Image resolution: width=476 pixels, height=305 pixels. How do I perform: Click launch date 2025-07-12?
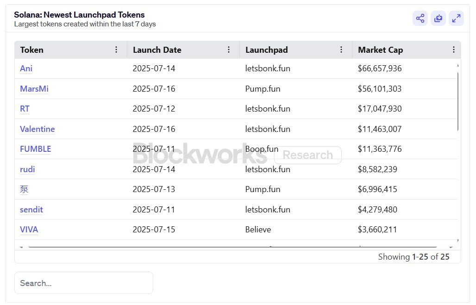[154, 109]
